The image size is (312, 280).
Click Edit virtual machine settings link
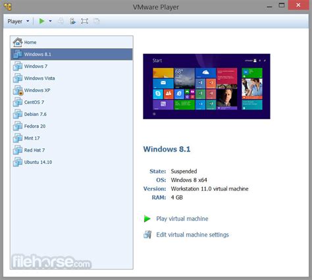(x=192, y=235)
